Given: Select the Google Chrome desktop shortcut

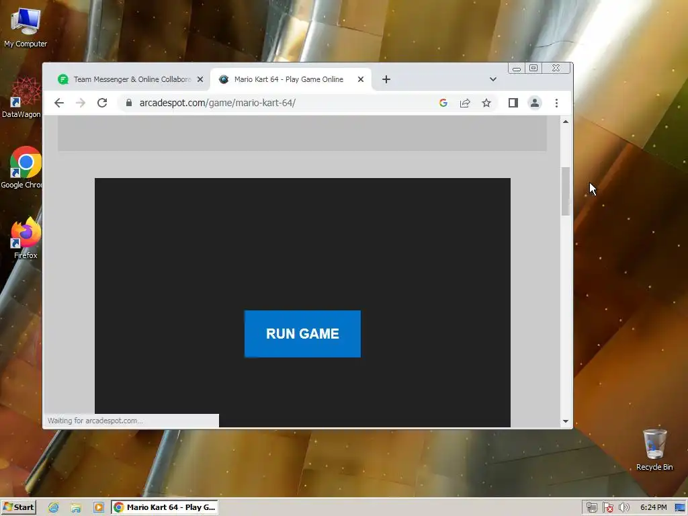Looking at the screenshot, I should click(x=22, y=167).
